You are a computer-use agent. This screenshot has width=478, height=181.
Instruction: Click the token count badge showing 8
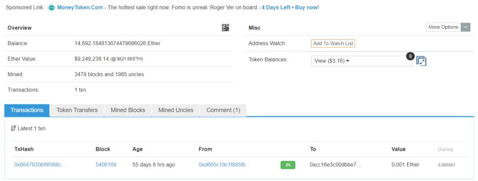click(x=410, y=56)
